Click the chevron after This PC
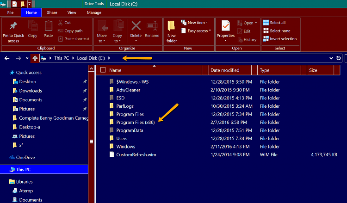The height and width of the screenshot is (203, 347). click(x=73, y=58)
